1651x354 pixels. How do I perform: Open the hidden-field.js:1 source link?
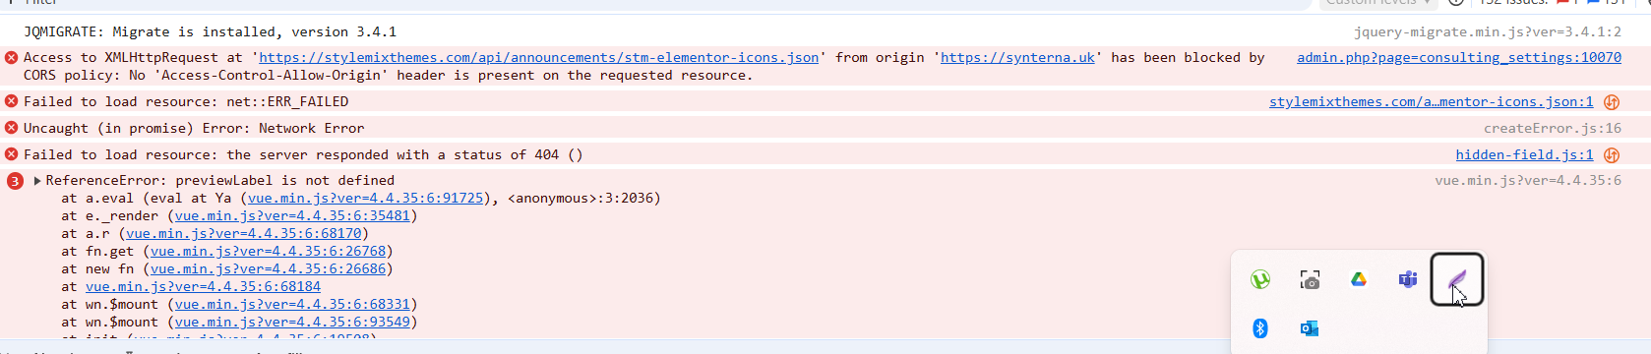click(1524, 155)
